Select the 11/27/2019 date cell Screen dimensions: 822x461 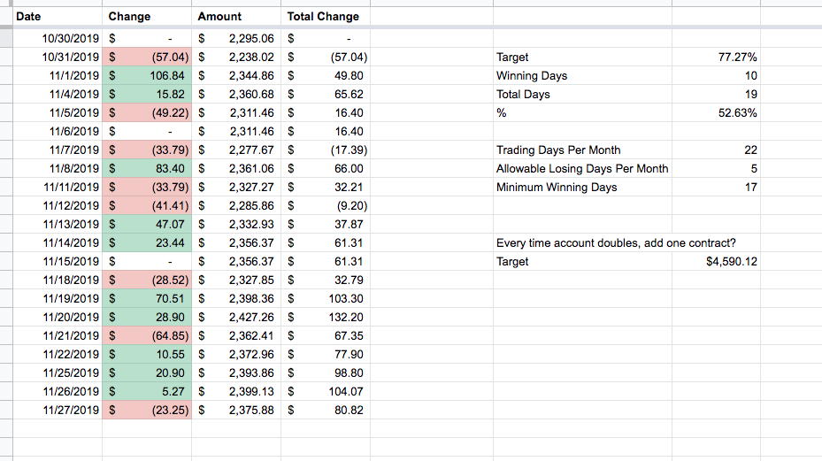click(58, 411)
